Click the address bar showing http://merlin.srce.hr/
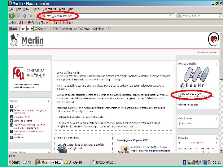Screen dimensions: 223x167 click(x=105, y=16)
